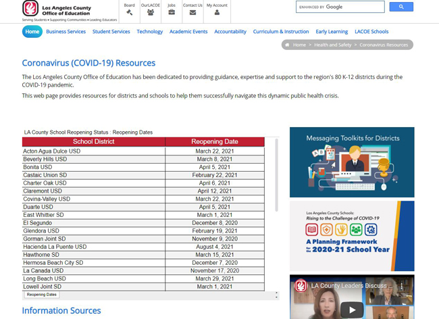Select the Lowell Joint SD cell
Viewport: 439px width, 319px height.
coord(93,287)
